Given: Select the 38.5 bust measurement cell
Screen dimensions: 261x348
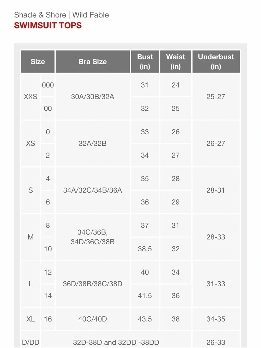Looking at the screenshot, I should [x=145, y=249].
